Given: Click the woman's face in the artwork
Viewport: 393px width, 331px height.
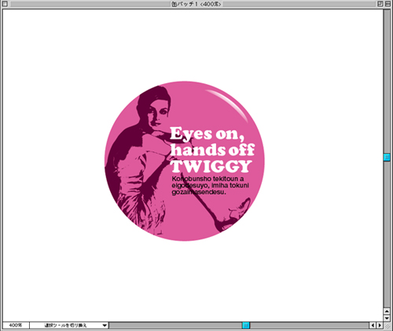Looking at the screenshot, I should coord(157,115).
